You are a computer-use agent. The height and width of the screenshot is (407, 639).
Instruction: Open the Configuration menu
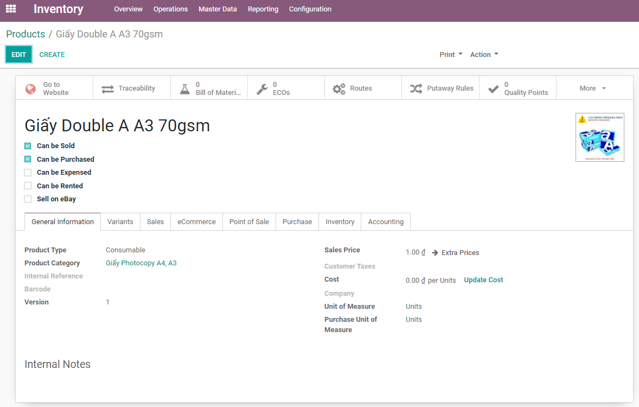pyautogui.click(x=310, y=9)
